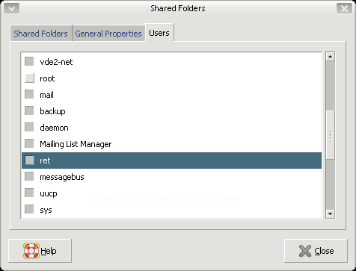Click the lifebuoy Help icon
356x271 pixels.
coord(31,251)
